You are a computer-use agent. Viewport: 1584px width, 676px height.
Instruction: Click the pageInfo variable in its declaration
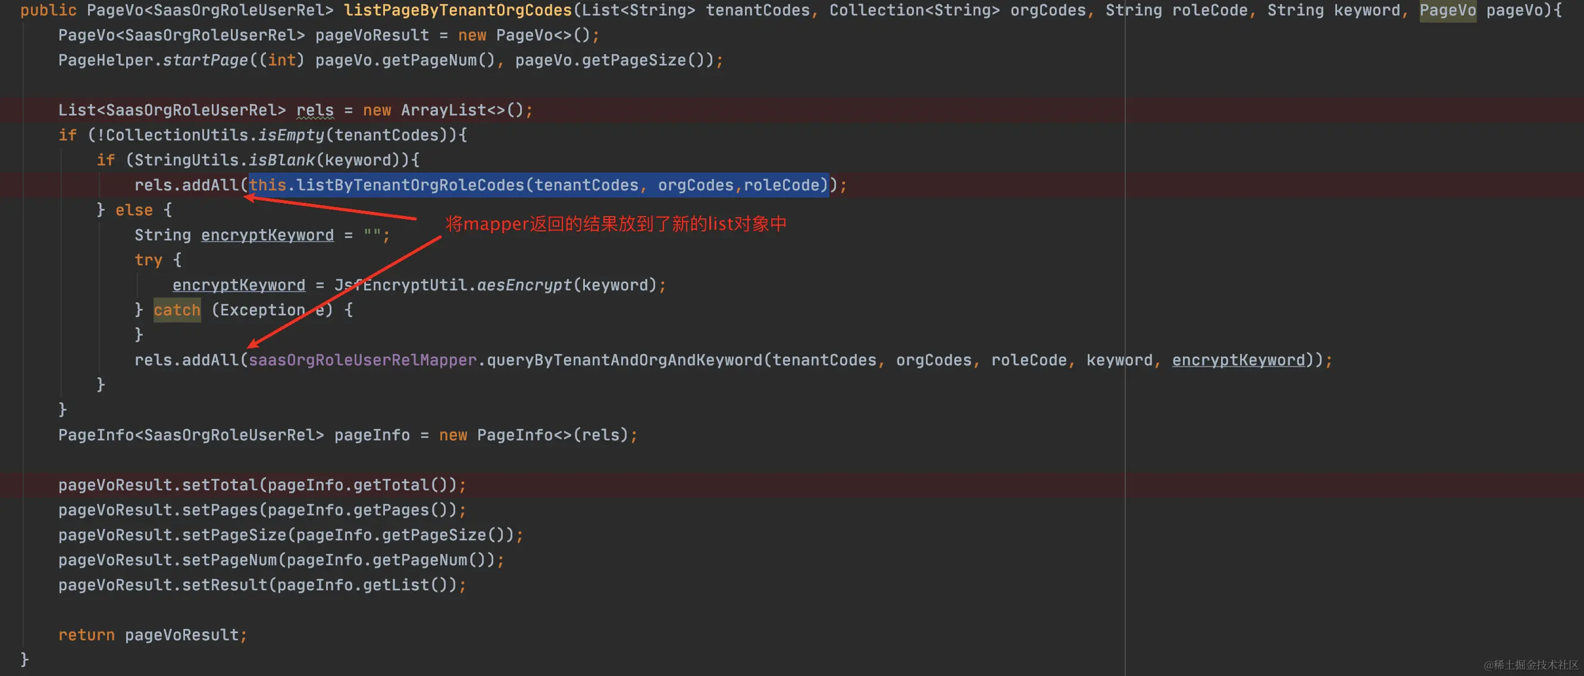(371, 436)
